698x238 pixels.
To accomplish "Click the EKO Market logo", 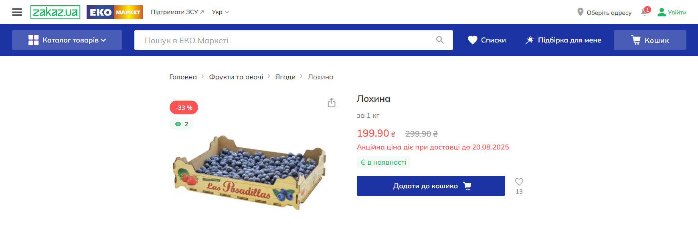I will (115, 12).
